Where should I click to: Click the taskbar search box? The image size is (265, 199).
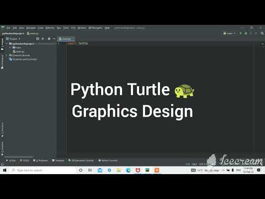click(43, 170)
